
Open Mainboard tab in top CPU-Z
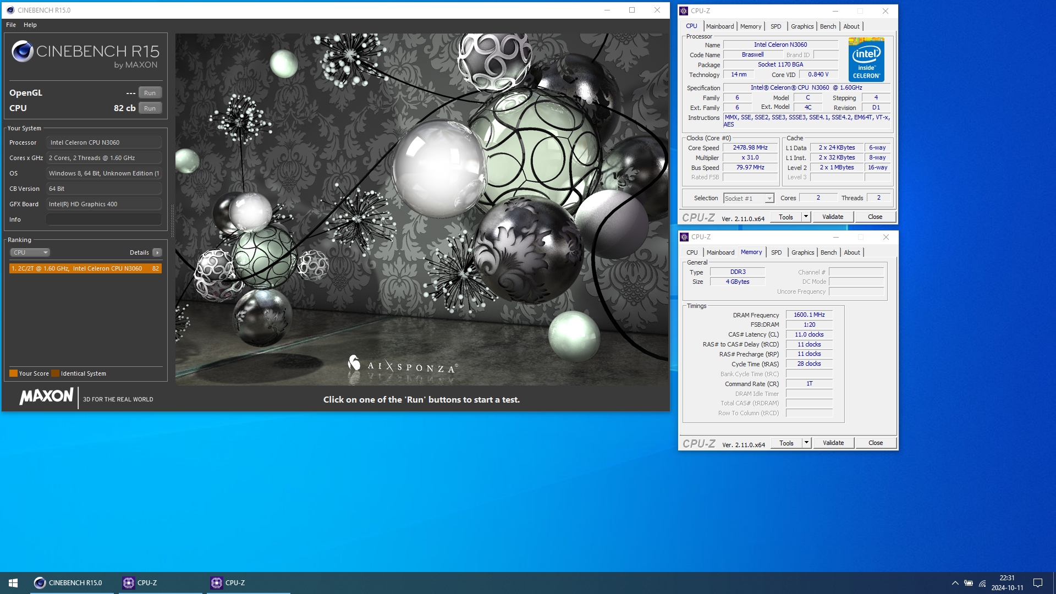pos(719,26)
